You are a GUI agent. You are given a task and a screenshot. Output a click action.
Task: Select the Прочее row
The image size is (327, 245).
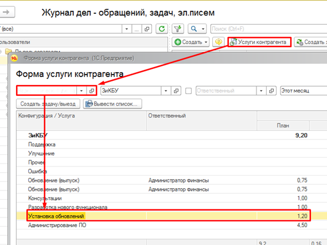point(172,162)
